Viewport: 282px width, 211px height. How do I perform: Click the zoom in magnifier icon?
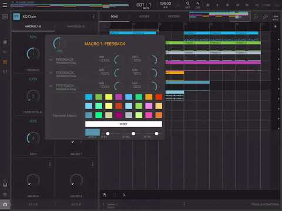266,16
